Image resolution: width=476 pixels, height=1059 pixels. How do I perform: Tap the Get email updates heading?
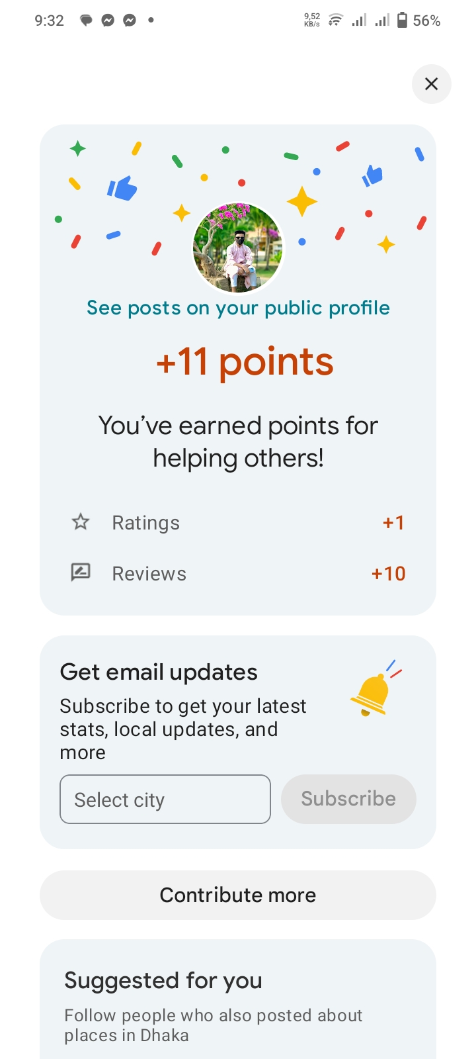(x=159, y=672)
